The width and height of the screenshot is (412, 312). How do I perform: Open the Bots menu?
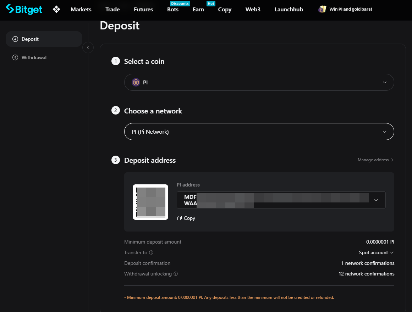click(172, 10)
